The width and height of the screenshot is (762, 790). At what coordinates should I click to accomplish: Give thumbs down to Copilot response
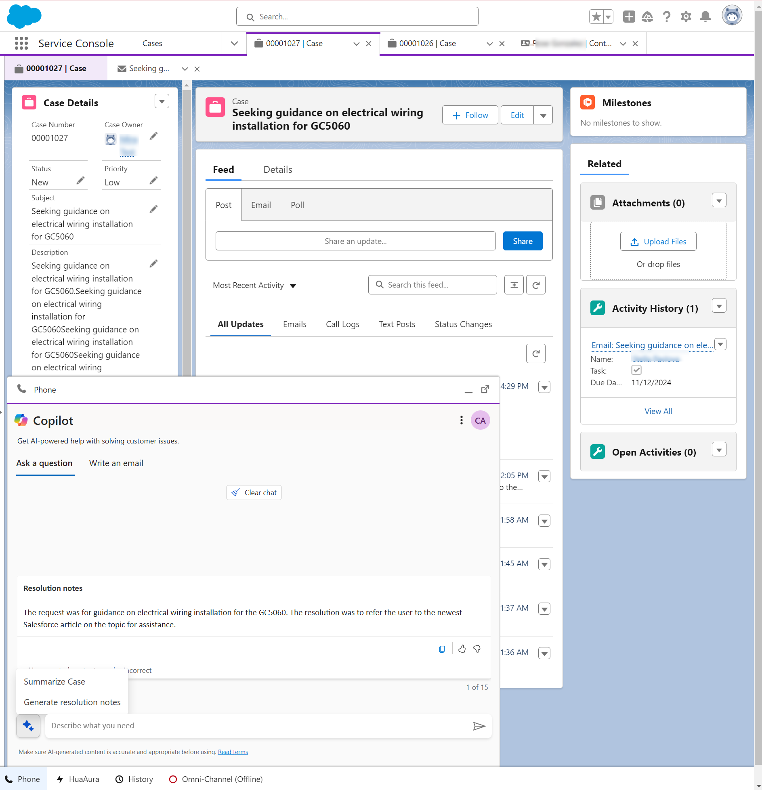[x=477, y=649]
